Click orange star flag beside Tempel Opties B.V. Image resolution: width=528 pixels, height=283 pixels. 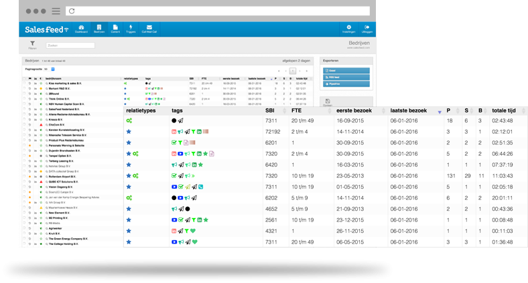30,156
